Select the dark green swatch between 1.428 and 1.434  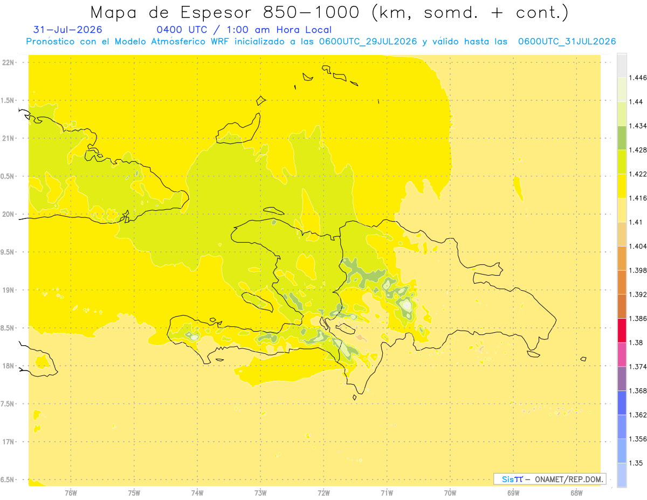pos(622,138)
